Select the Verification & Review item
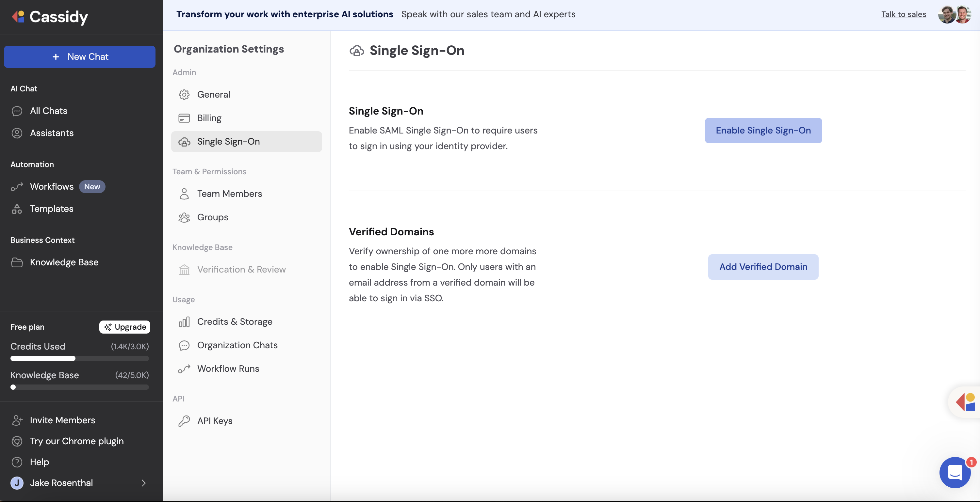The image size is (980, 502). tap(241, 269)
